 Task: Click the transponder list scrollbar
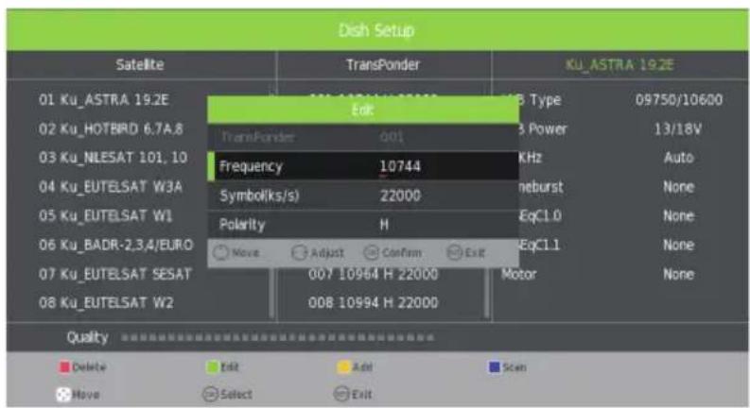(x=486, y=293)
